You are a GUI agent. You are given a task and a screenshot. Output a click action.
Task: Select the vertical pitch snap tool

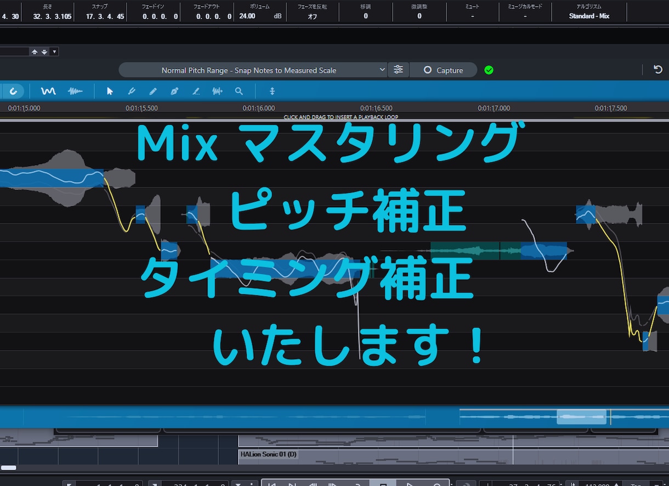(x=272, y=91)
